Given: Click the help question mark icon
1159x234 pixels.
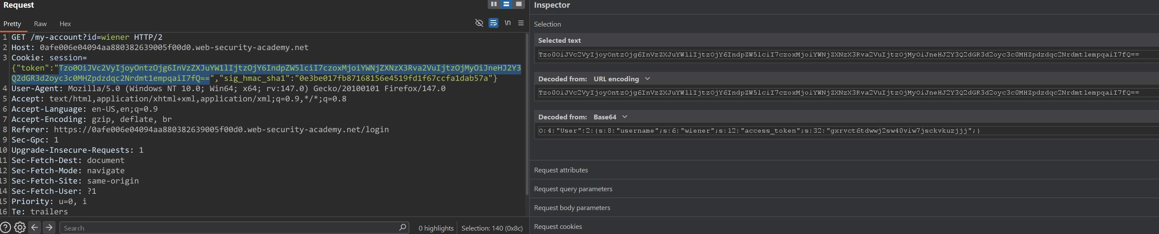Looking at the screenshot, I should (6, 228).
